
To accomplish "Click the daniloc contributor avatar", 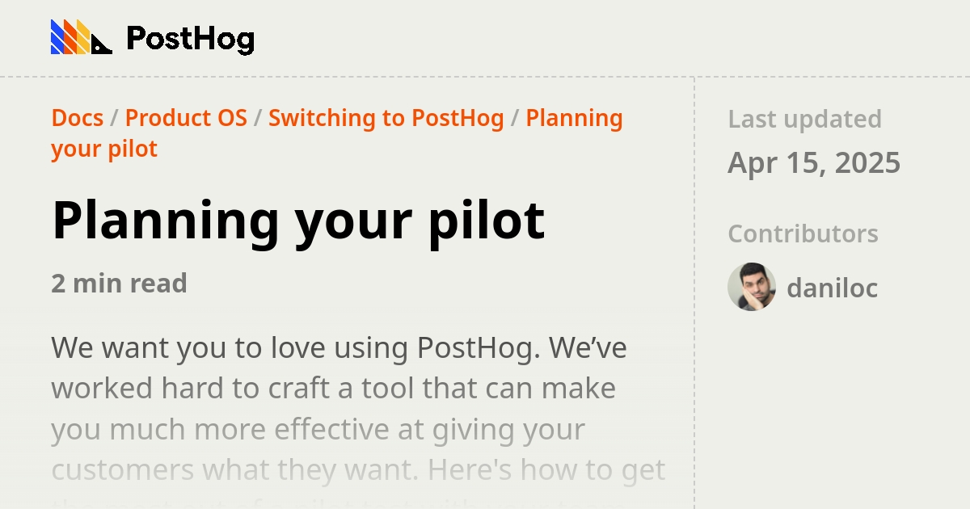I will point(752,288).
